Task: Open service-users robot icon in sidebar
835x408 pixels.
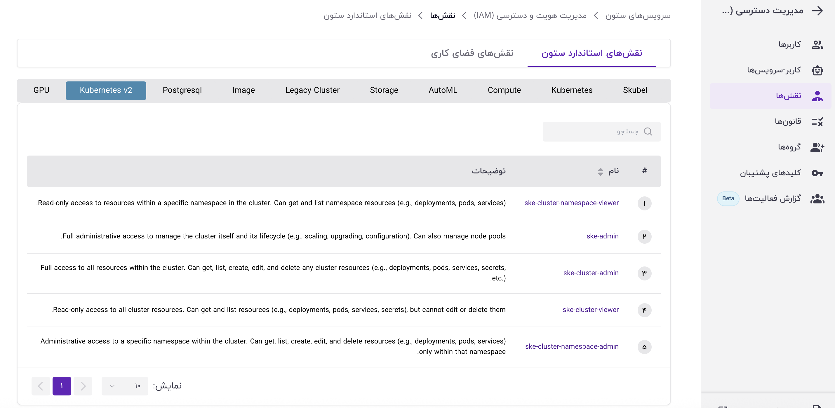Action: [817, 70]
